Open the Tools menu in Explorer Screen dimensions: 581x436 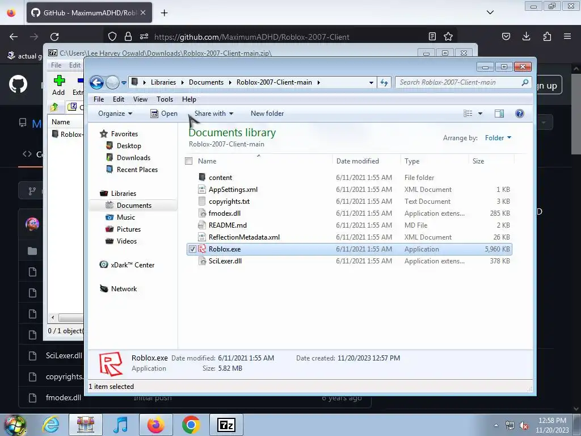[165, 99]
